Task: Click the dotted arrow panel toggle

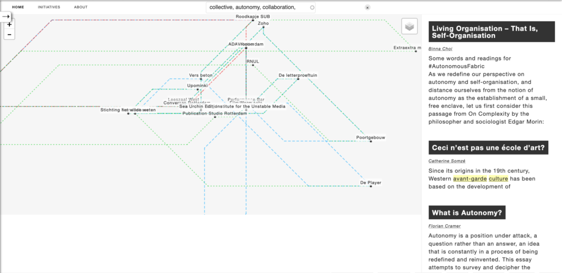Action: pos(6,17)
